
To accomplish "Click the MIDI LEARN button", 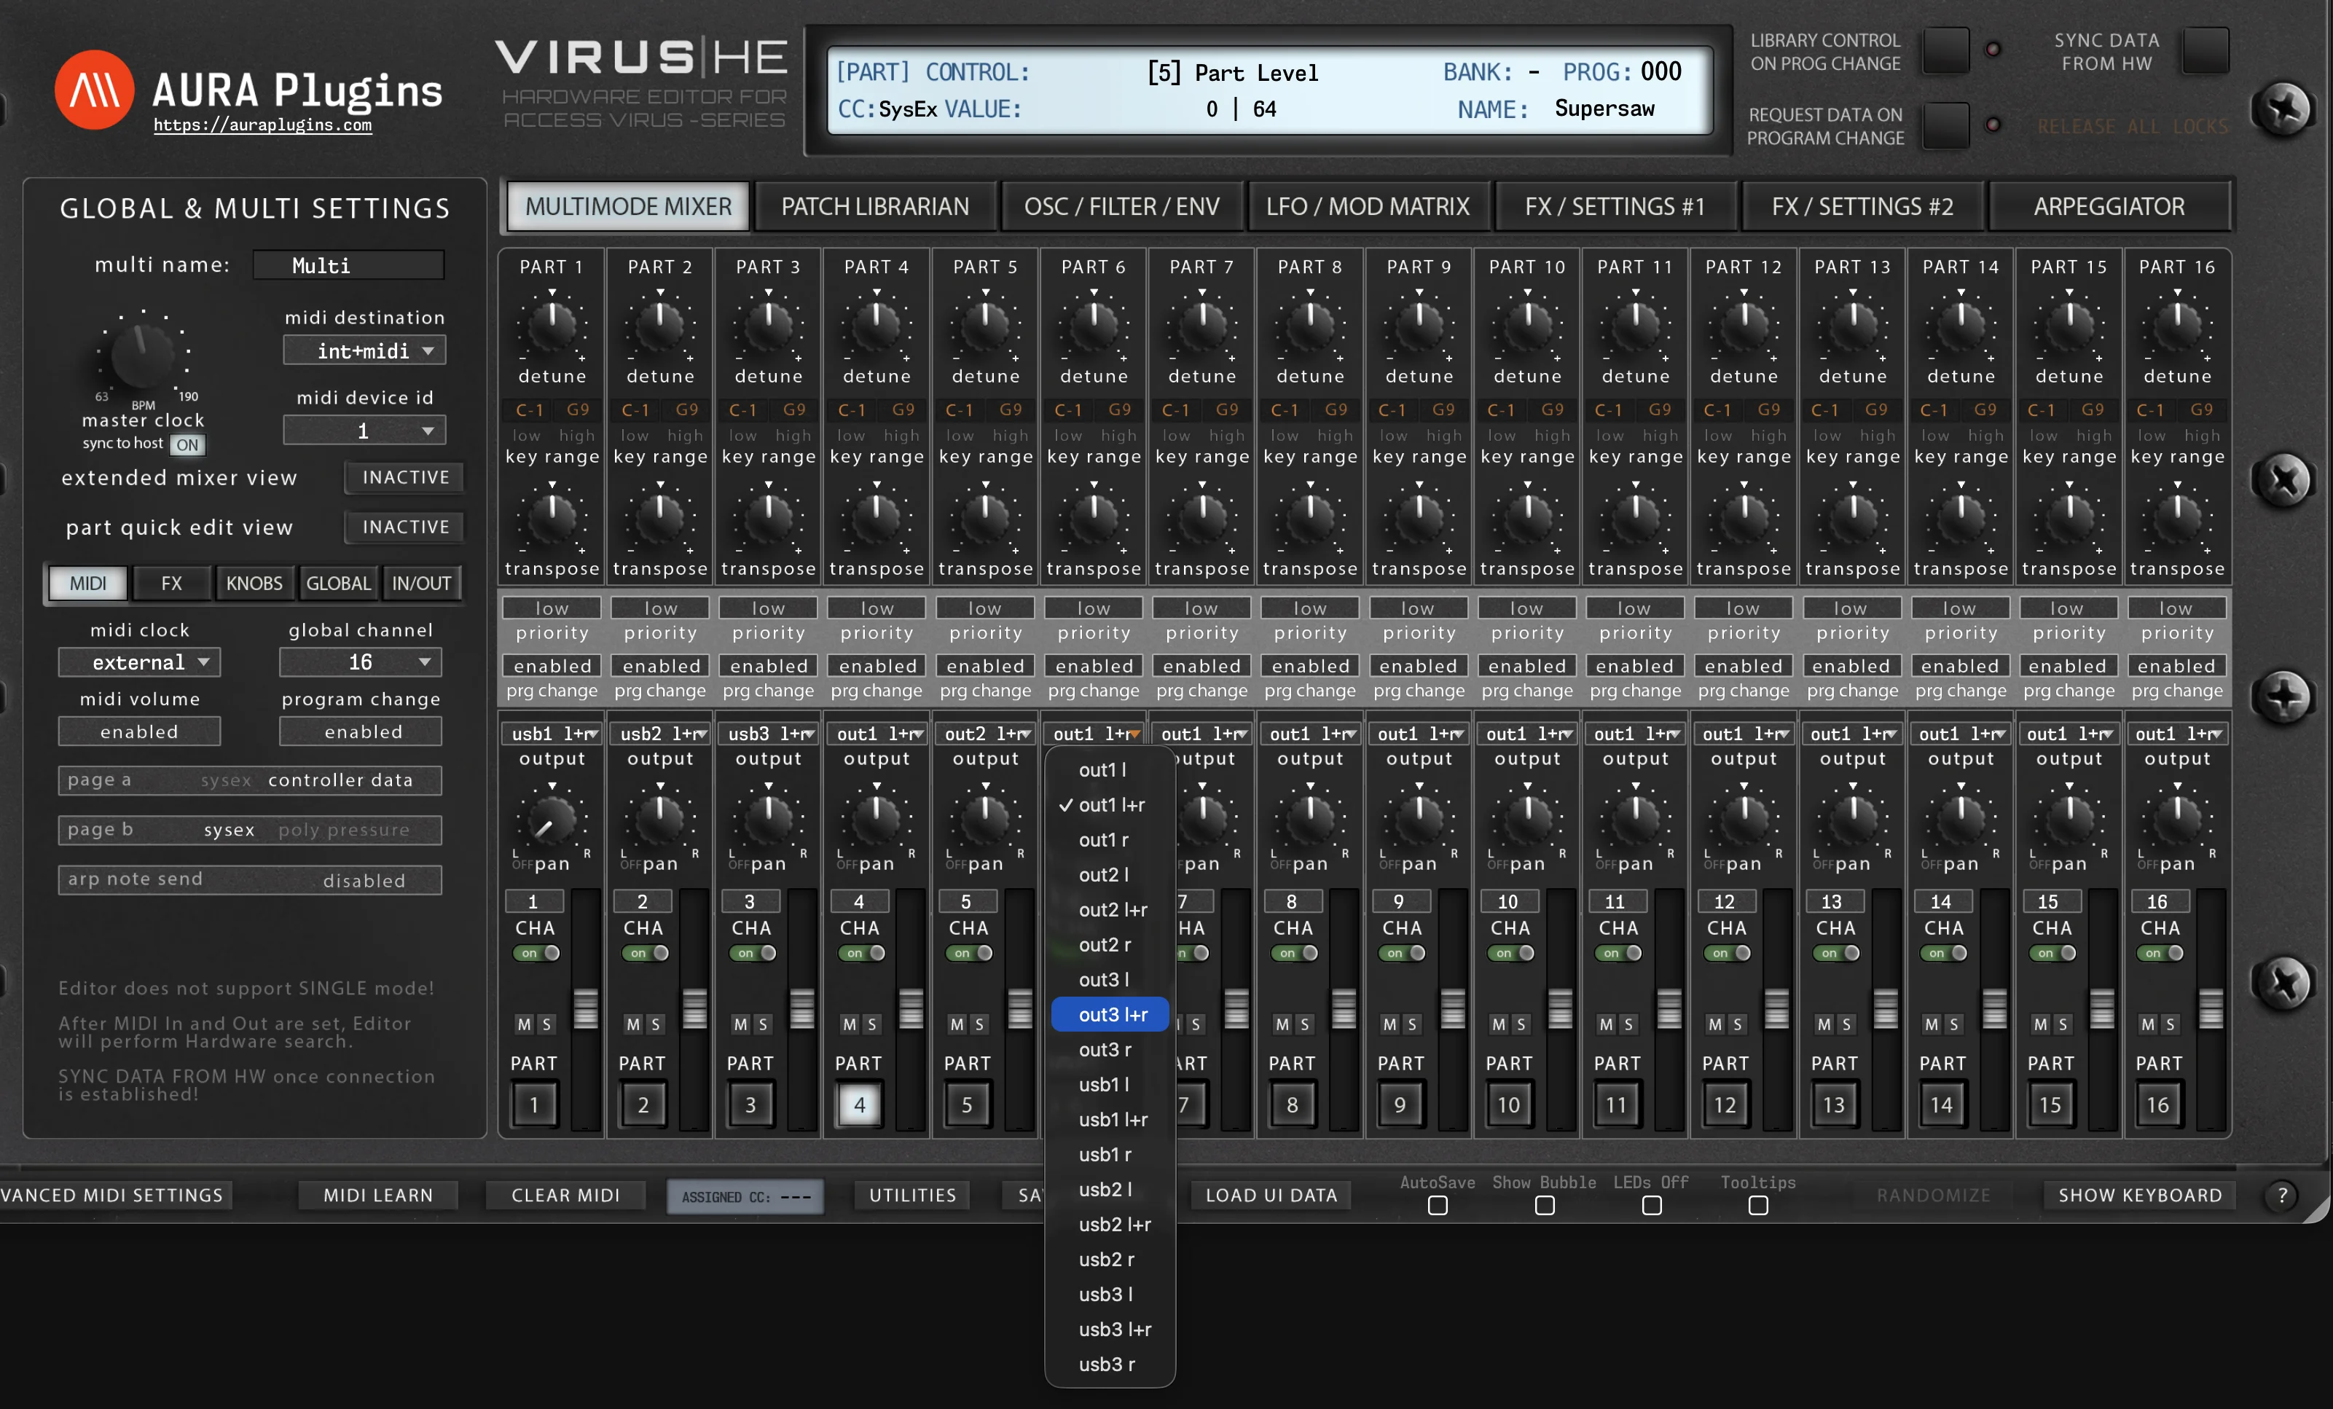I will coord(378,1195).
